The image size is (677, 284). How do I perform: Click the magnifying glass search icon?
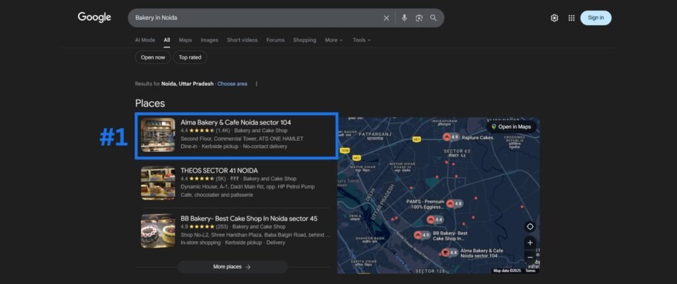pos(434,18)
